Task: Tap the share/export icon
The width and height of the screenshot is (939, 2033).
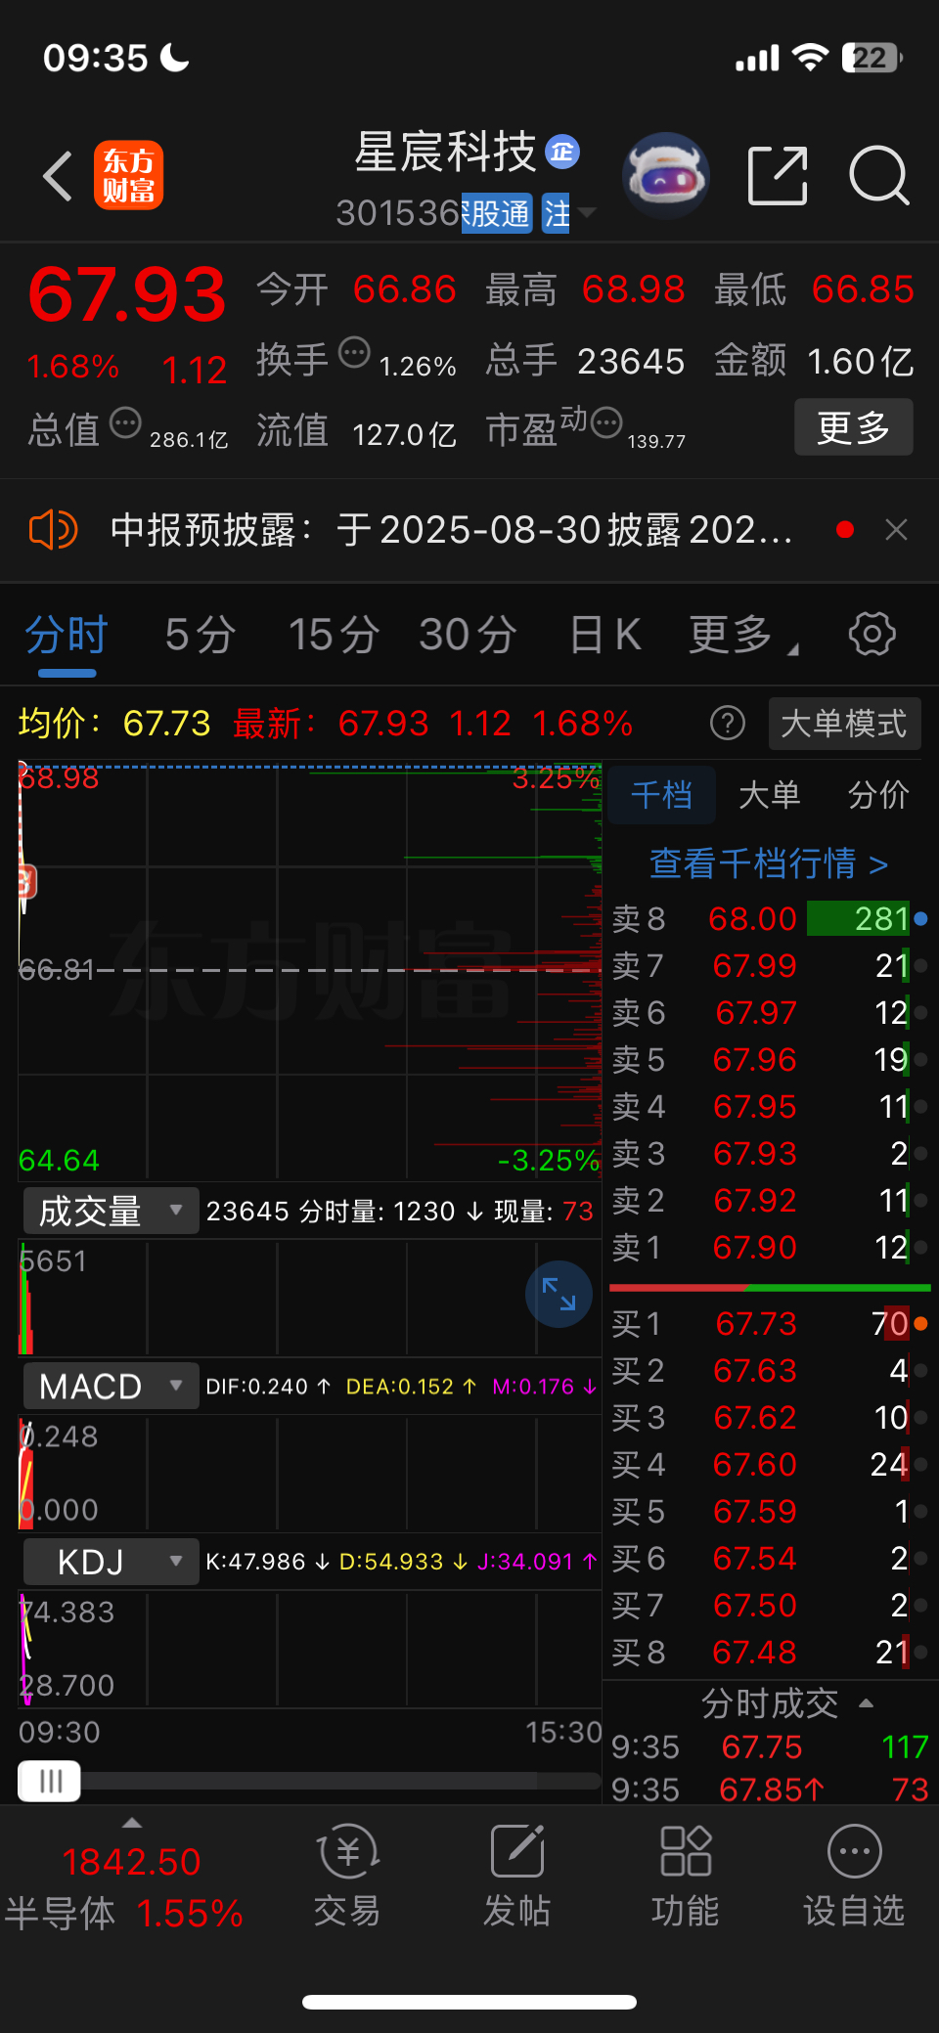Action: [778, 176]
